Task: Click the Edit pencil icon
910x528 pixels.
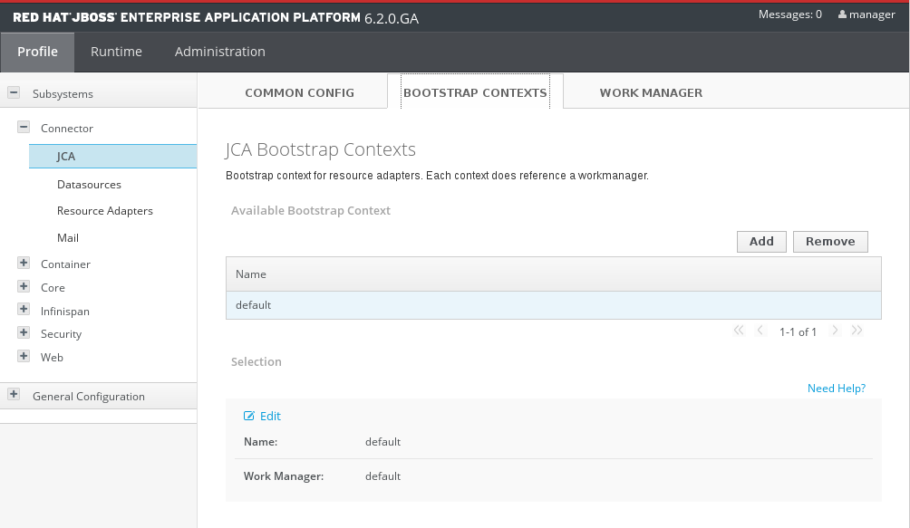Action: point(249,417)
